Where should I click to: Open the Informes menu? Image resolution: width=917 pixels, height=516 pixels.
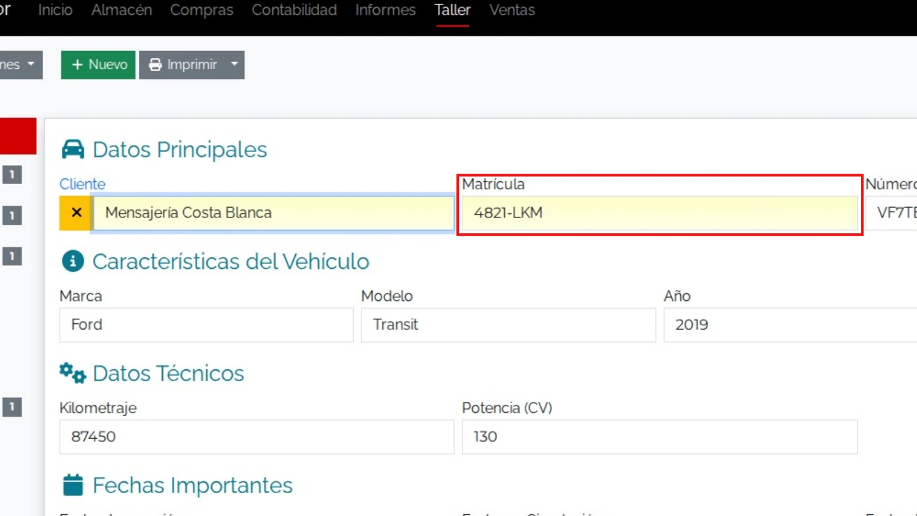coord(385,10)
